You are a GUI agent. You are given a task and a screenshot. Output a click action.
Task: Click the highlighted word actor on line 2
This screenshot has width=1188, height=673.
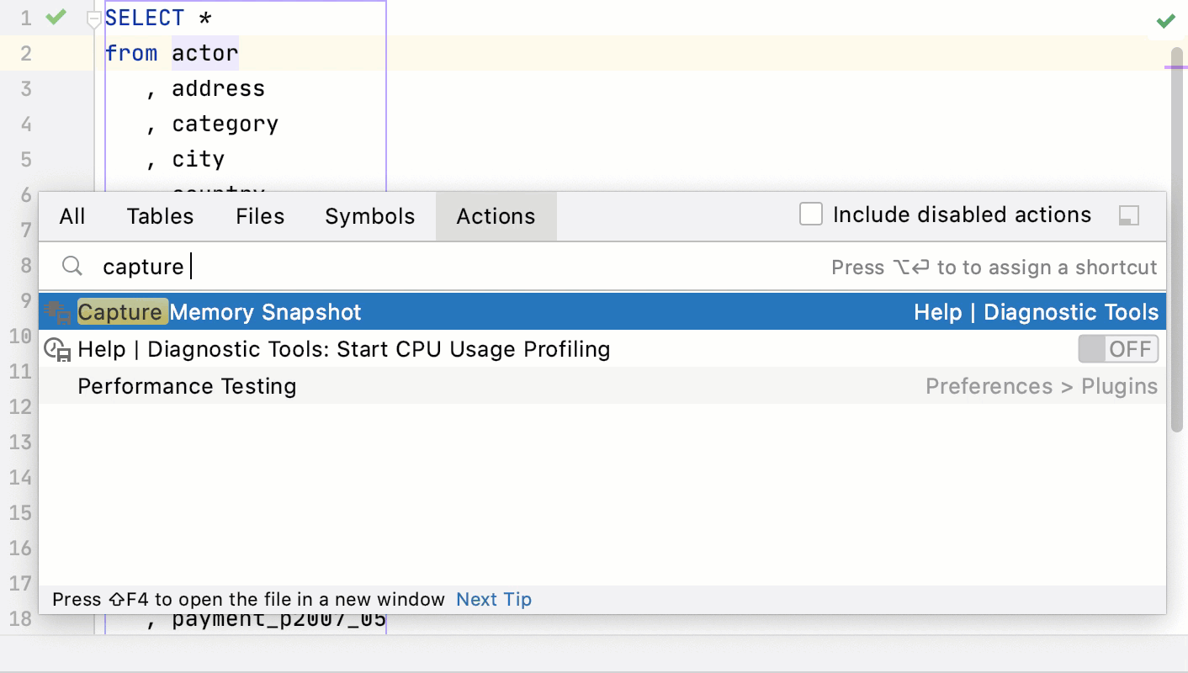click(204, 53)
